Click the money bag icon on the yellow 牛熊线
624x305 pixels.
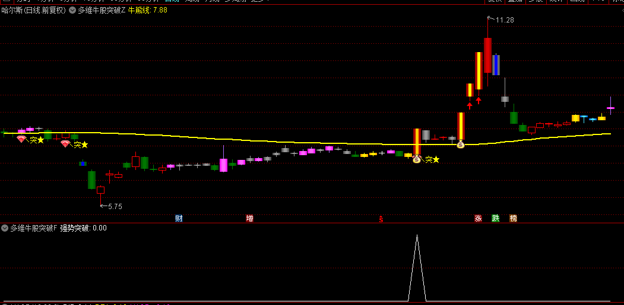click(x=461, y=145)
